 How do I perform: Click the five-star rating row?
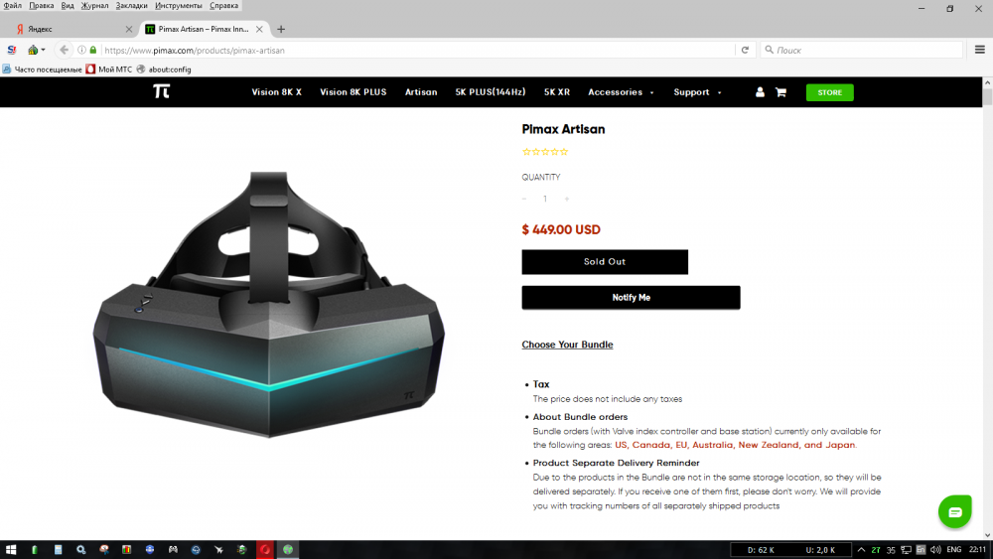(x=545, y=152)
